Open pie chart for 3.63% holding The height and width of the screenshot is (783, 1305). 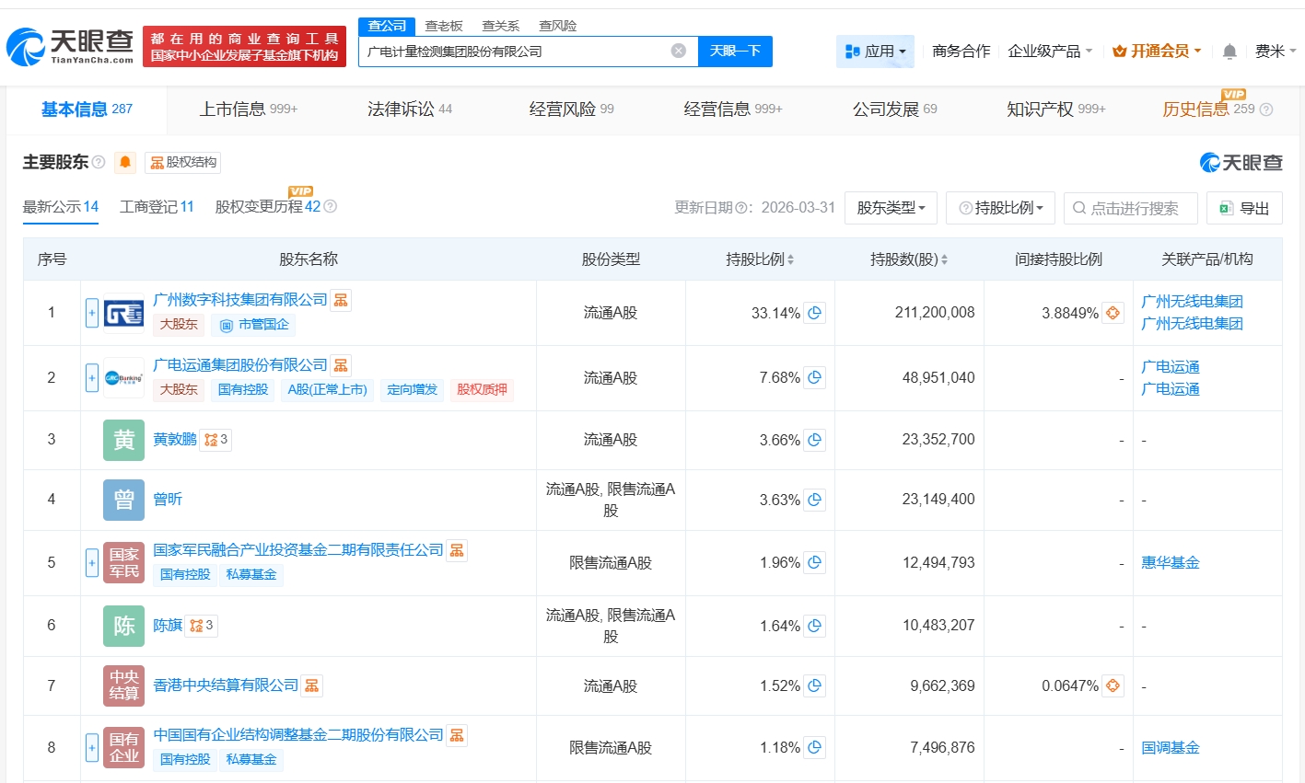pos(814,500)
